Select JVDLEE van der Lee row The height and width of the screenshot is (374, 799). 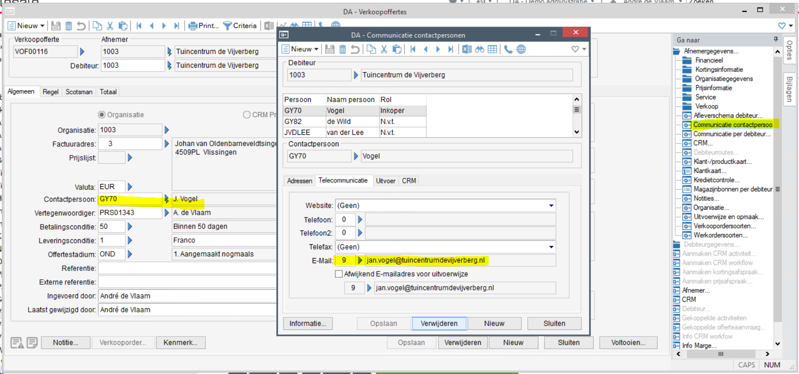coord(355,132)
